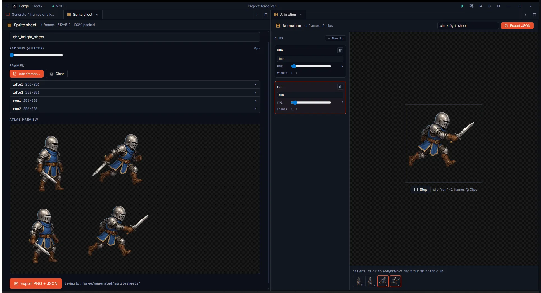
Task: Remove the idle1 frame row
Action: (x=255, y=84)
